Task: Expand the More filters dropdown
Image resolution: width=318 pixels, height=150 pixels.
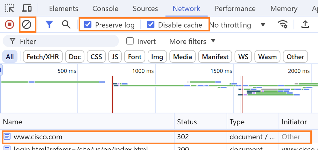Action: 192,41
